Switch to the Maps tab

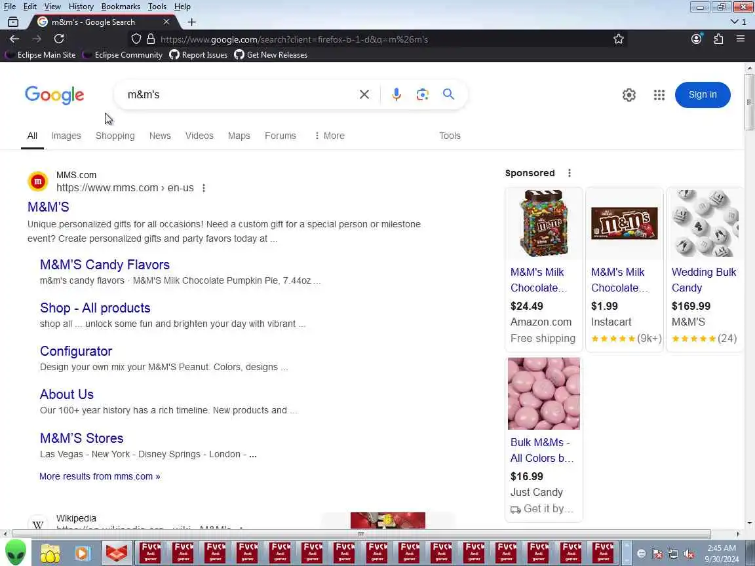(239, 136)
